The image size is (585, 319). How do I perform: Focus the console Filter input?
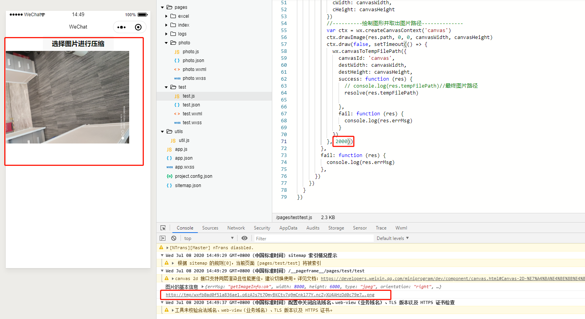coord(314,238)
